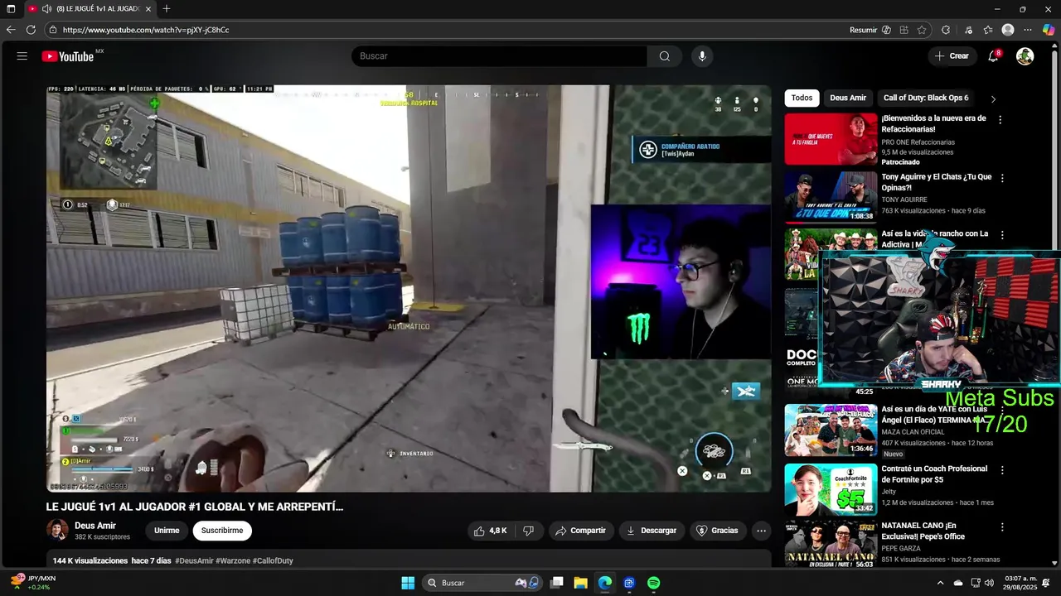Image resolution: width=1061 pixels, height=596 pixels.
Task: Go back to previous page in browser
Action: click(x=11, y=30)
